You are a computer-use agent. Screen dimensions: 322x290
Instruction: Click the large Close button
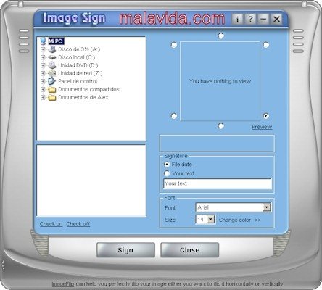(190, 250)
